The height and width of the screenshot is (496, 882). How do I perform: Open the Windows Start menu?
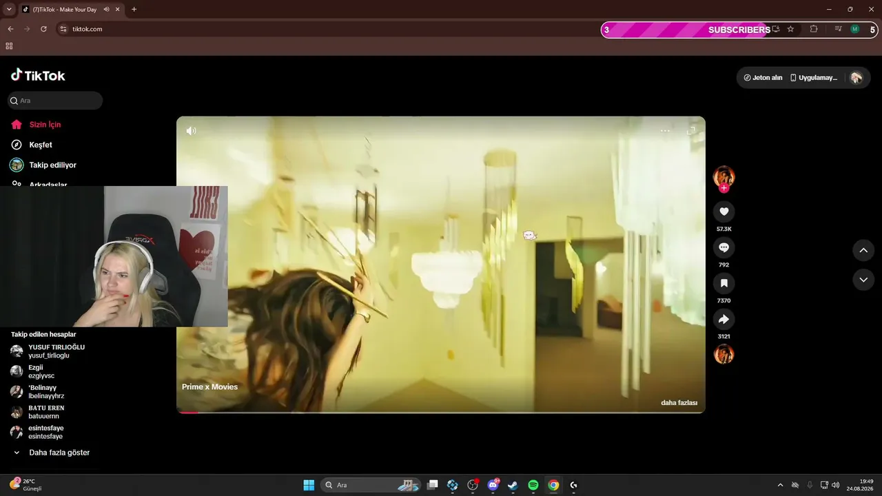click(x=309, y=485)
